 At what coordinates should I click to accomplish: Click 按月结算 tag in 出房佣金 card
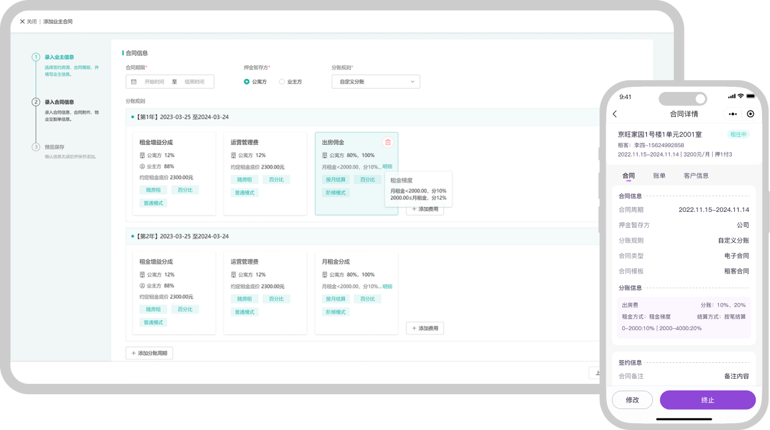(335, 180)
